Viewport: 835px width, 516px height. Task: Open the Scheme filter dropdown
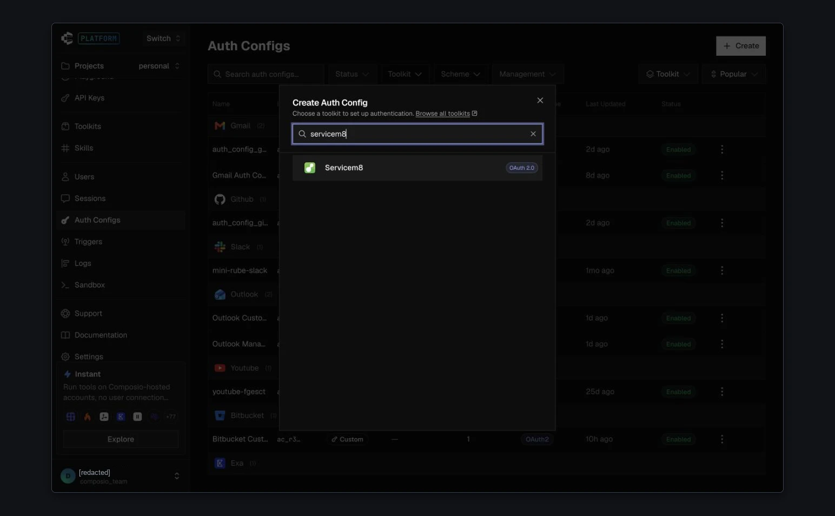(461, 74)
